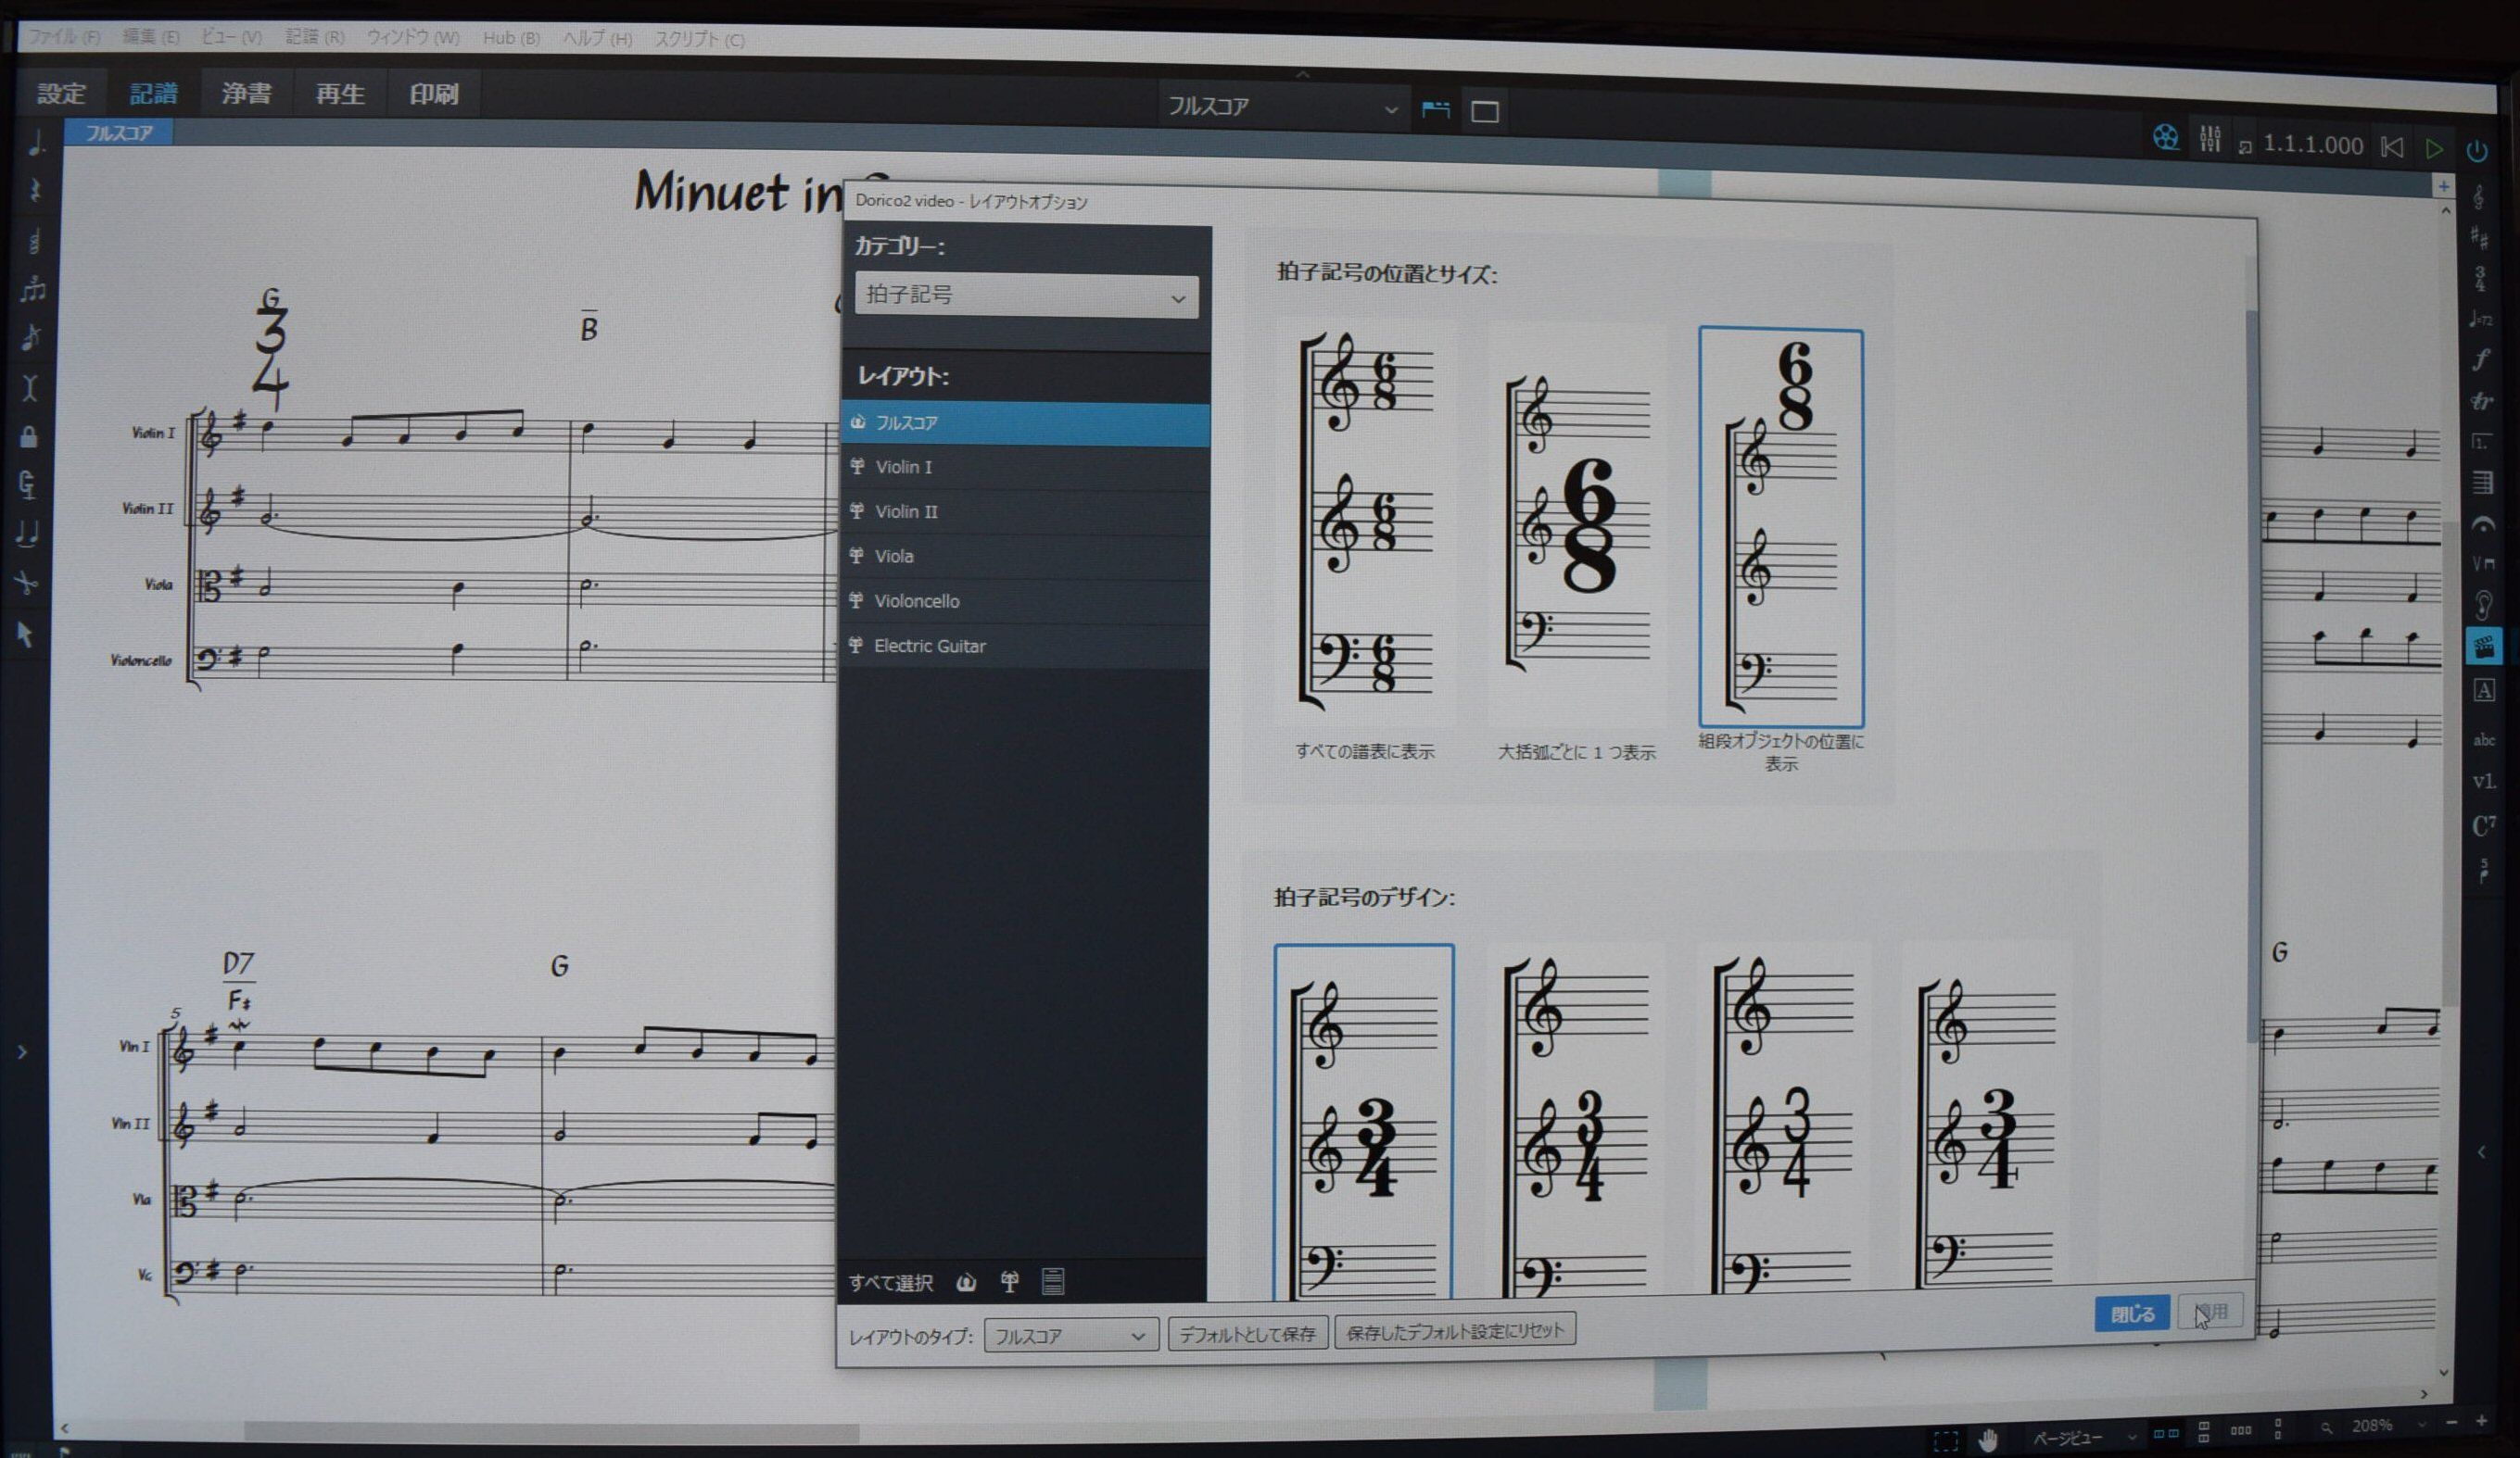Viewport: 2520px width, 1458px height.
Task: Expand the 拍子記号 category dropdown
Action: click(x=1026, y=296)
